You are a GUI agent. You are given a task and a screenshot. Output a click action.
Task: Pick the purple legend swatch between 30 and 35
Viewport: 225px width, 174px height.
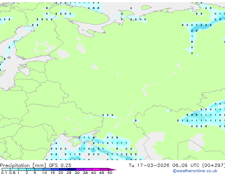pos(80,169)
